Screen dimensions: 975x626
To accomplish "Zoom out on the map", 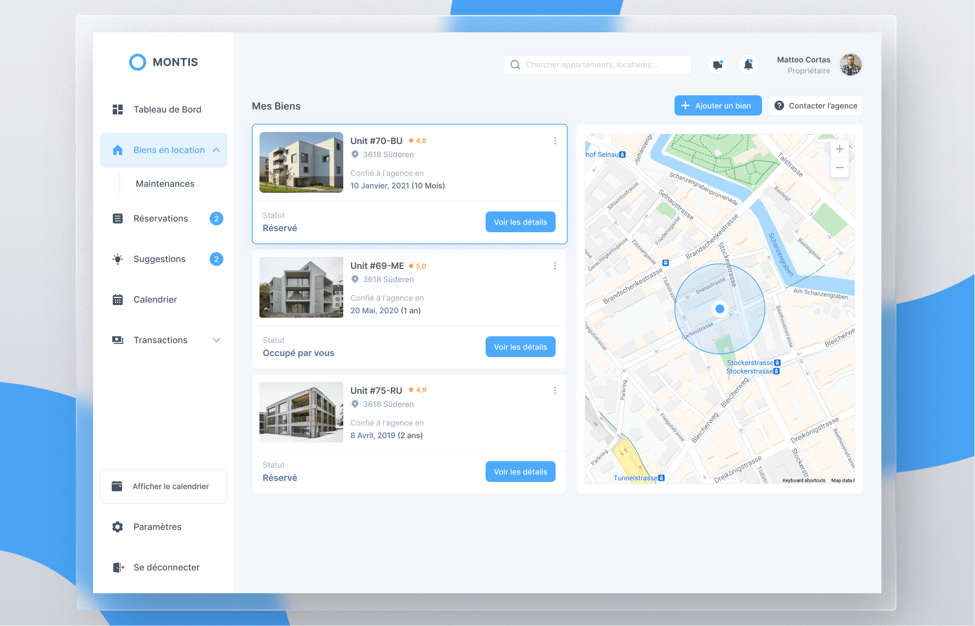I will [840, 168].
